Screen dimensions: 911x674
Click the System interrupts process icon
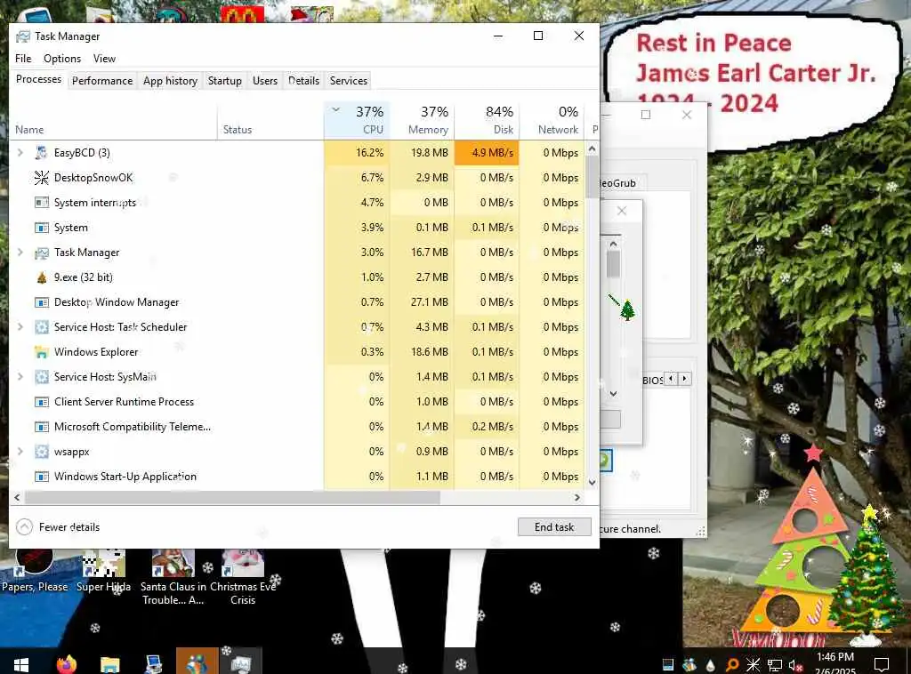coord(41,203)
